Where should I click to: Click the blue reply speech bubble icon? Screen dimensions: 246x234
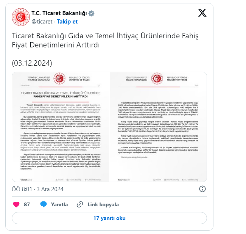44,204
